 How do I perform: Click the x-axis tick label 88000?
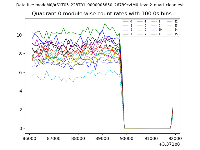[78, 138]
